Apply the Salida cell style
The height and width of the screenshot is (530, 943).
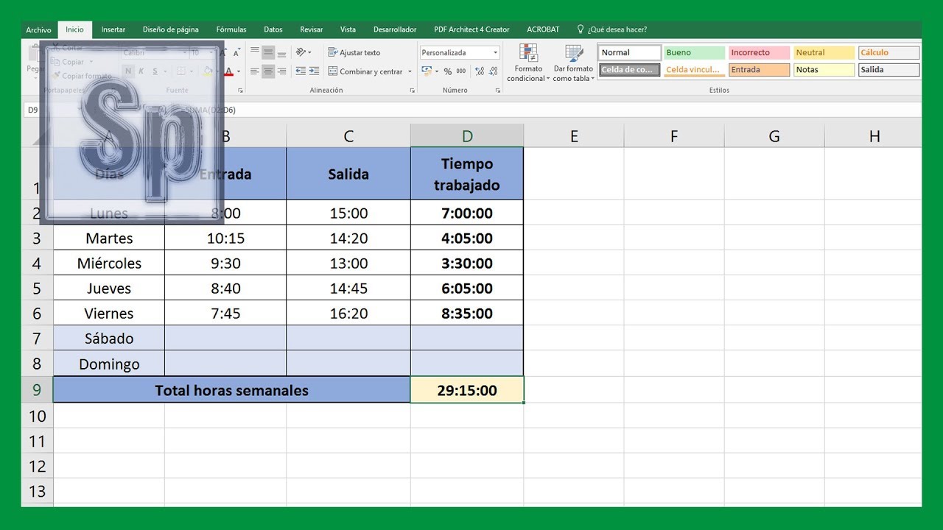(x=889, y=70)
